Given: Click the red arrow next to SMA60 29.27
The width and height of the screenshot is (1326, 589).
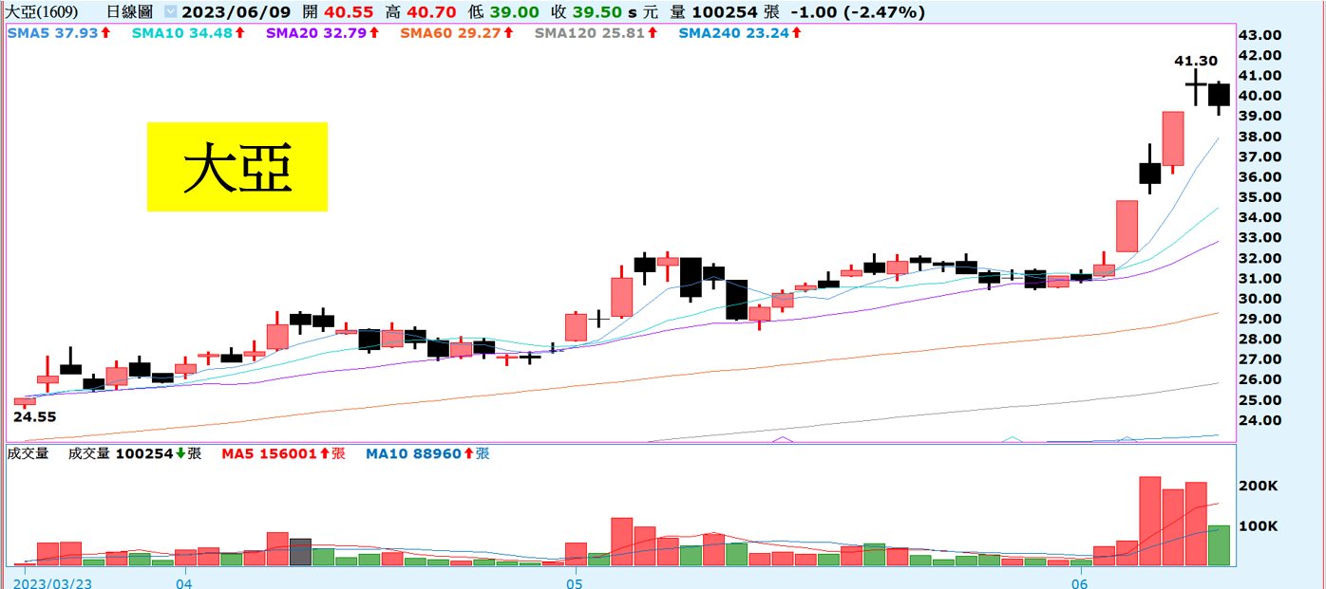Looking at the screenshot, I should (x=508, y=32).
